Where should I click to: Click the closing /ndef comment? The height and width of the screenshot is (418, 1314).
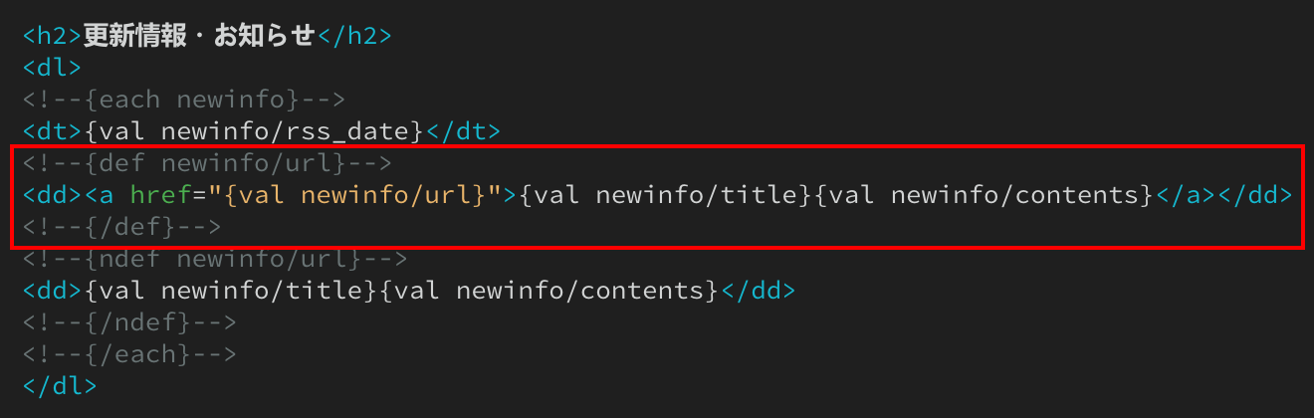129,322
